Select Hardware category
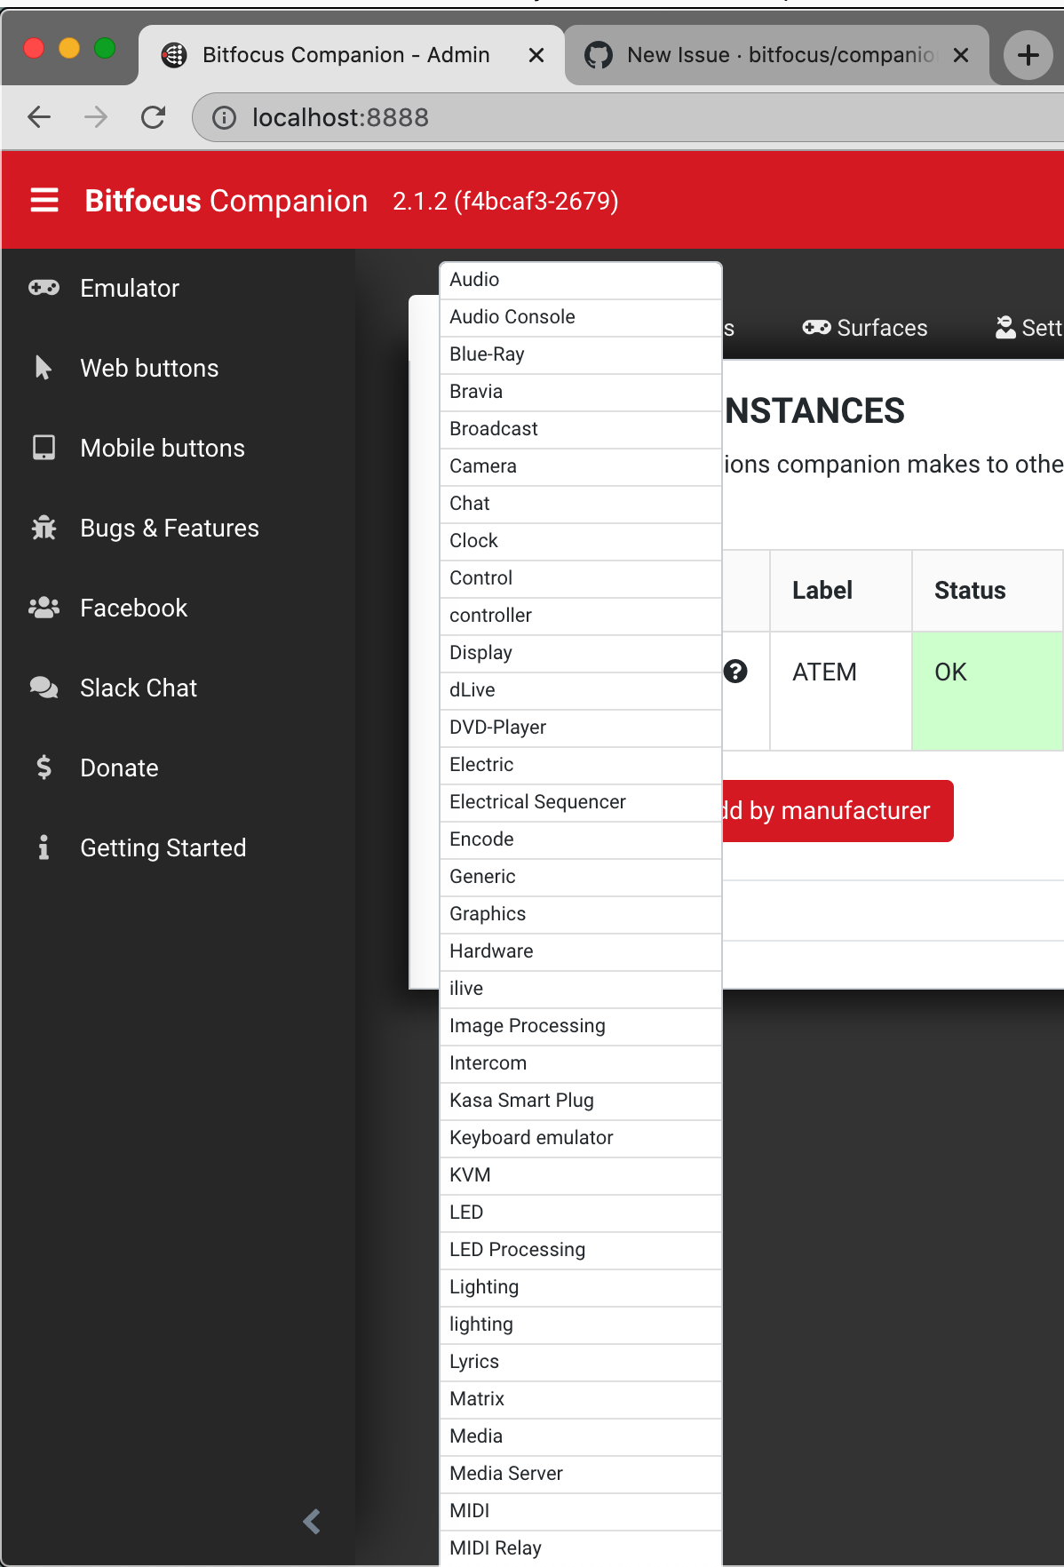Viewport: 1064px width, 1567px height. (x=581, y=951)
